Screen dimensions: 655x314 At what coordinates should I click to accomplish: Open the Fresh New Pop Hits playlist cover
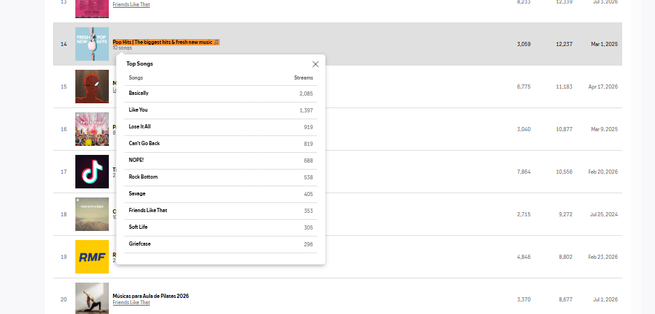(x=92, y=44)
